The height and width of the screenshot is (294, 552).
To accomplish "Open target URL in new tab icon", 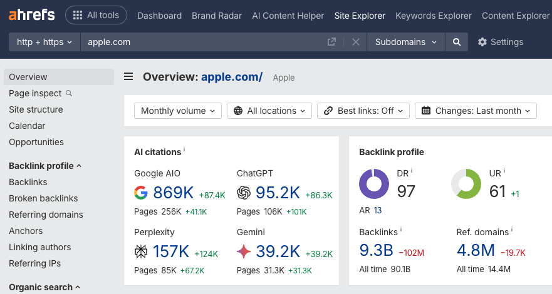I will 331,42.
